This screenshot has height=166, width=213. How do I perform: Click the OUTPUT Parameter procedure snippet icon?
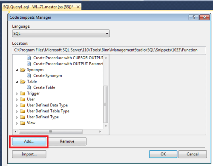coord(29,64)
